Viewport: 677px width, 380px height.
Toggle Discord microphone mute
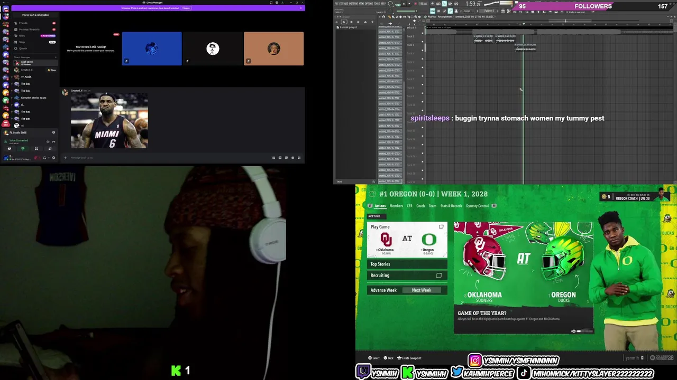[35, 157]
